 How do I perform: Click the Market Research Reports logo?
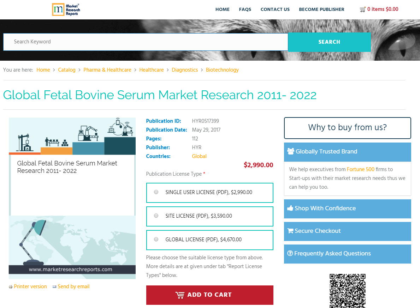[x=66, y=10]
